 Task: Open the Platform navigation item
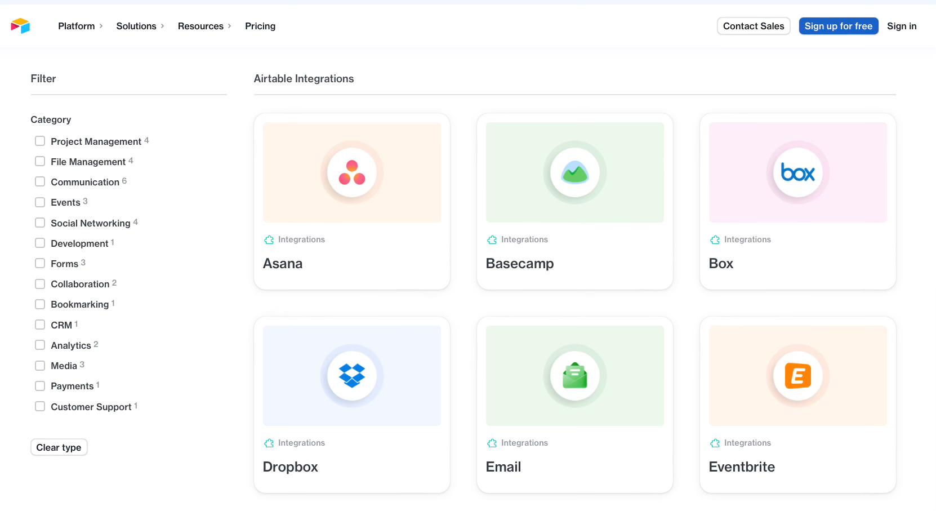(x=77, y=26)
